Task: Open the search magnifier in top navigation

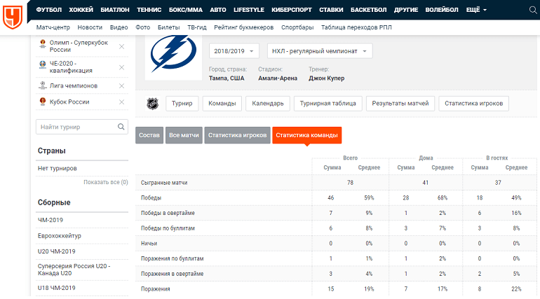Action: [533, 10]
